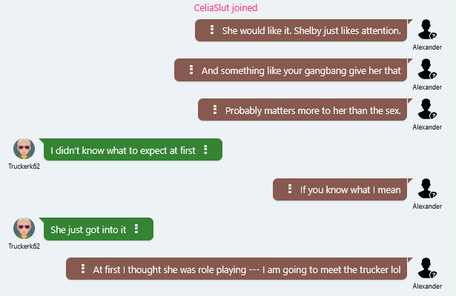Click Truckerk62 username below the first green message avatar

(x=25, y=166)
